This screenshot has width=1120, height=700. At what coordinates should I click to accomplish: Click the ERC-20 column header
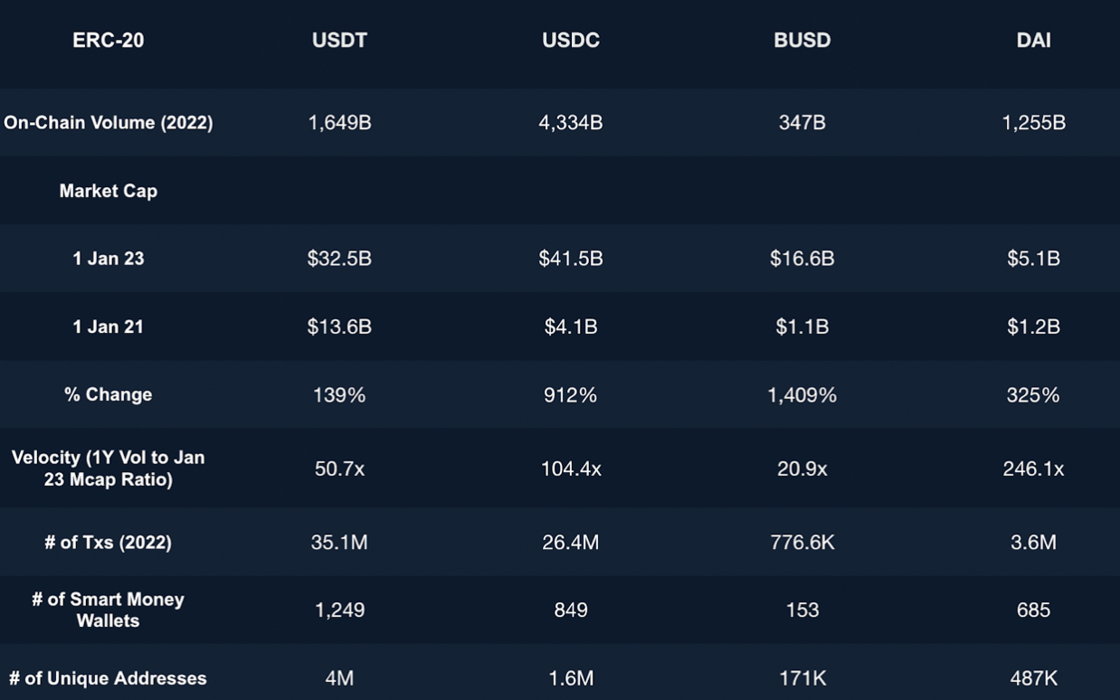click(x=108, y=41)
